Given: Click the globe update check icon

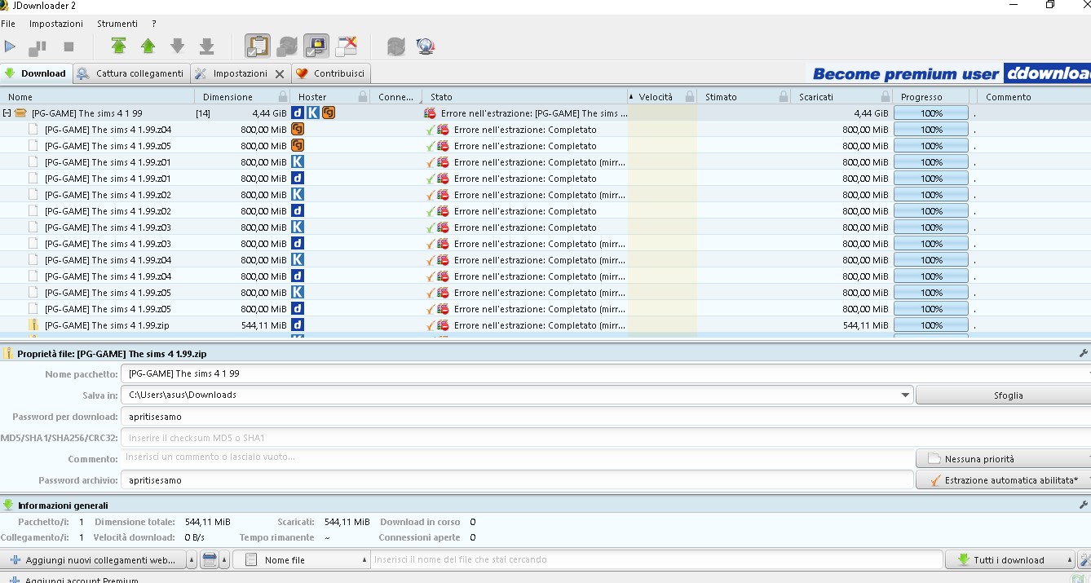Looking at the screenshot, I should [425, 46].
